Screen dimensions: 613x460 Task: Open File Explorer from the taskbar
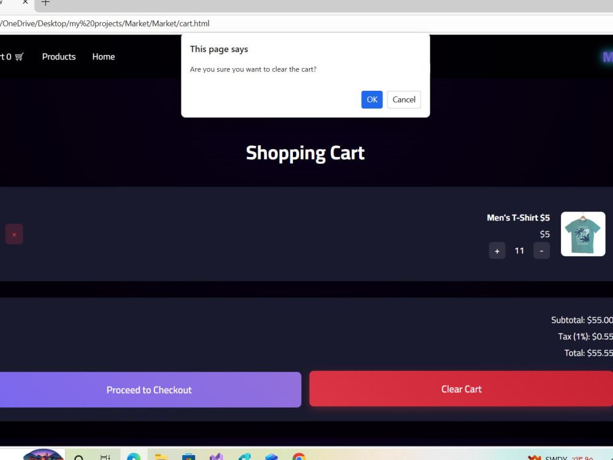click(161, 456)
